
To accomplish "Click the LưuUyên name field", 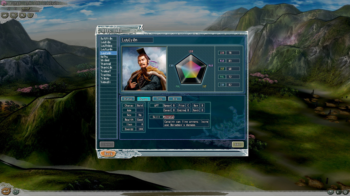I will [x=137, y=40].
